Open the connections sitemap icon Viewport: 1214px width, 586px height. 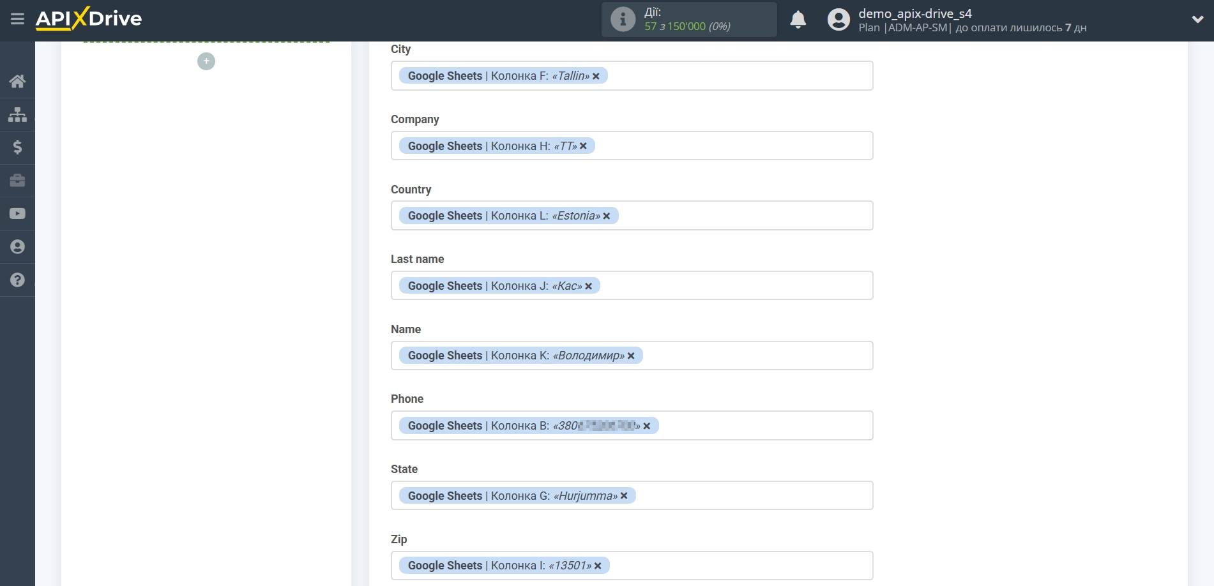[x=17, y=114]
